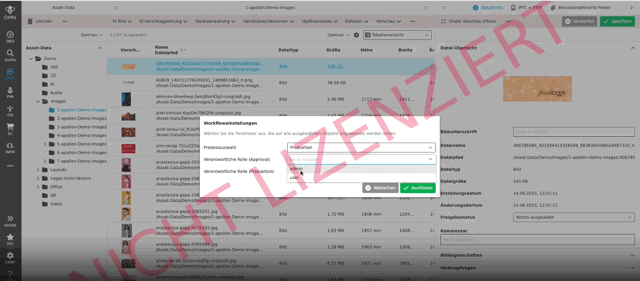Change left panel language German dropdown

pyautogui.click(x=92, y=35)
